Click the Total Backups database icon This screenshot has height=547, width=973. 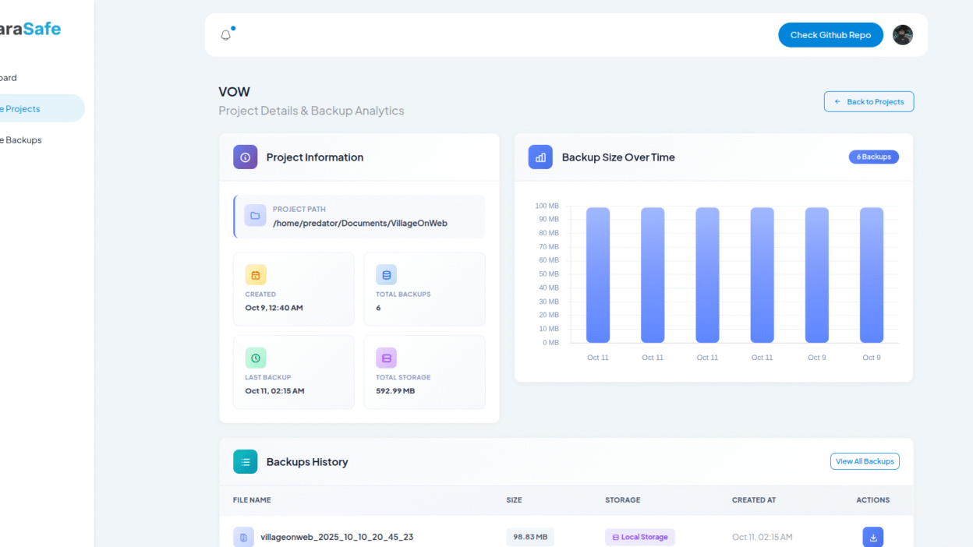(x=386, y=275)
